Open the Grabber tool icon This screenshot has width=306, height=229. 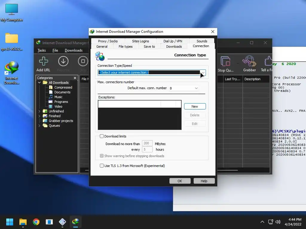(x=249, y=61)
